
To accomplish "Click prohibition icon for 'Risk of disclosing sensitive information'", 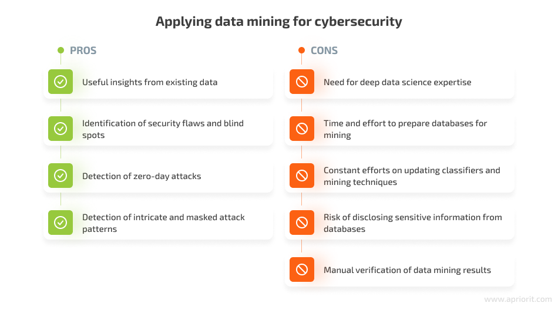I will point(302,223).
